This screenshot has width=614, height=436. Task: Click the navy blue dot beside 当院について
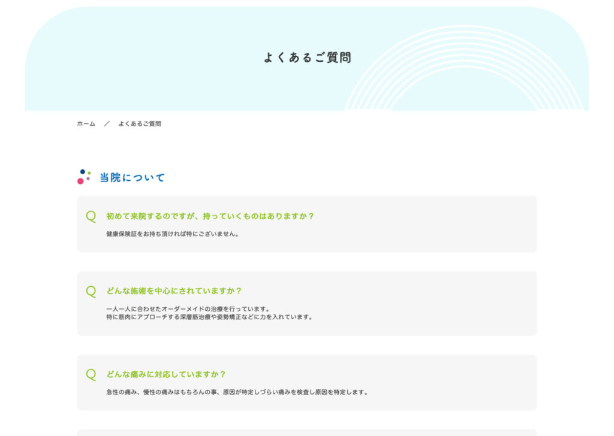coord(83,172)
